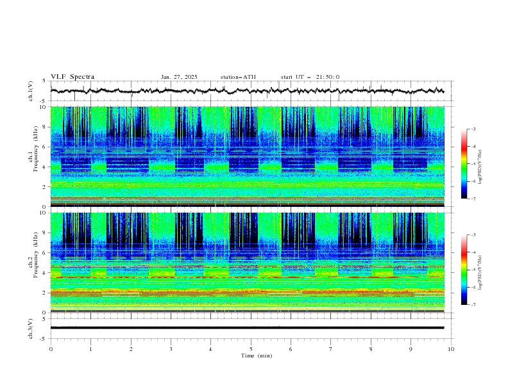Click the ch.1 colorbar next to the upper spectrogram
The image size is (508, 392).
coord(464,163)
